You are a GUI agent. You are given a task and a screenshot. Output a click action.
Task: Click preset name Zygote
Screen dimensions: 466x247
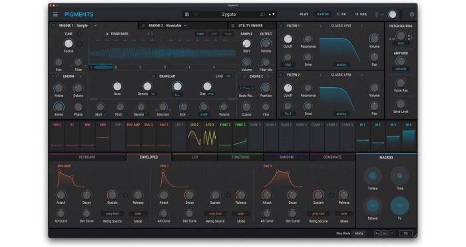(229, 14)
